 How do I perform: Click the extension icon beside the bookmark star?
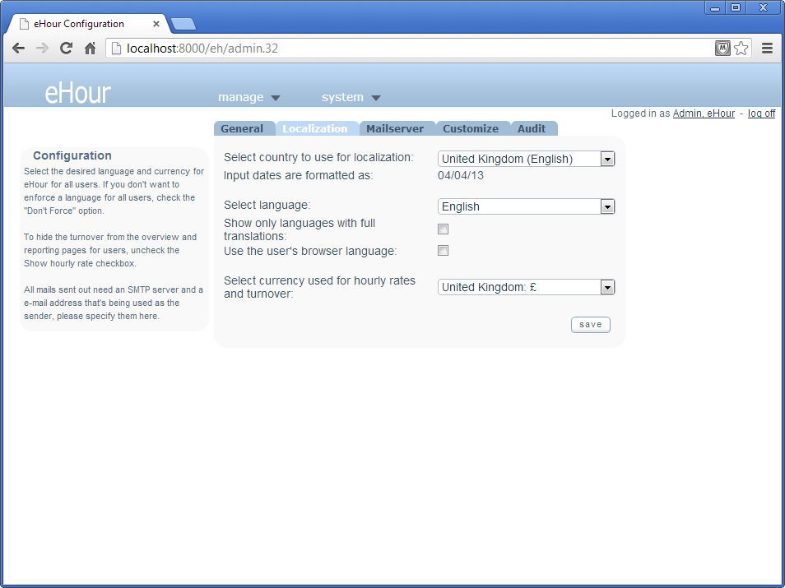(x=722, y=48)
